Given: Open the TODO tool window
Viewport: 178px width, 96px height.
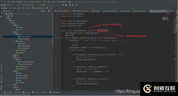Looking at the screenshot, I should tap(17, 92).
